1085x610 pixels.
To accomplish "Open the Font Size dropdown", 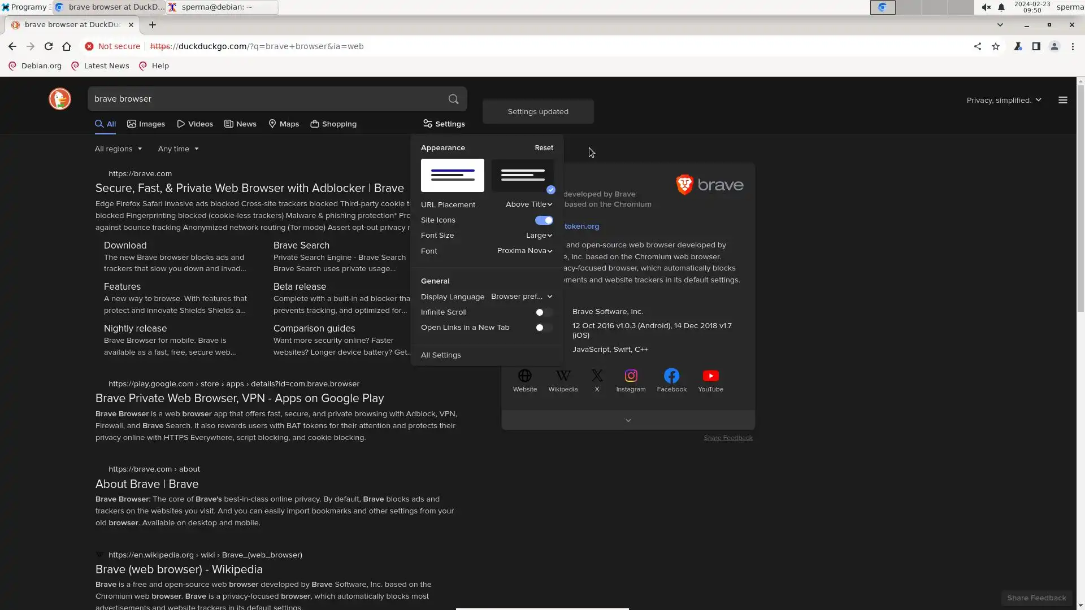I will 539,236.
